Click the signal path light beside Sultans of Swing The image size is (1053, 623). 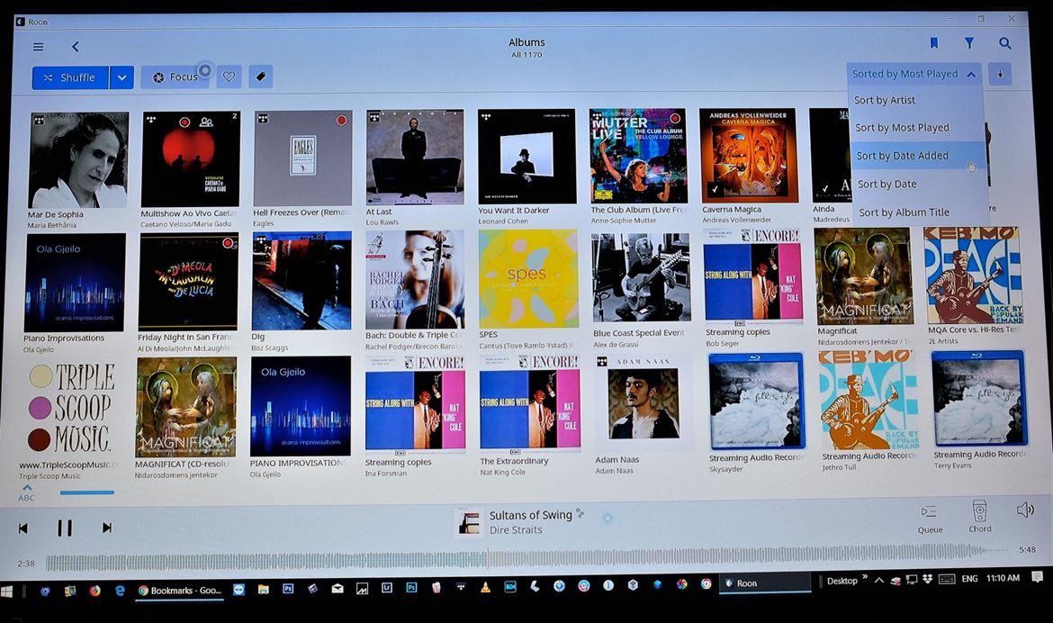607,518
